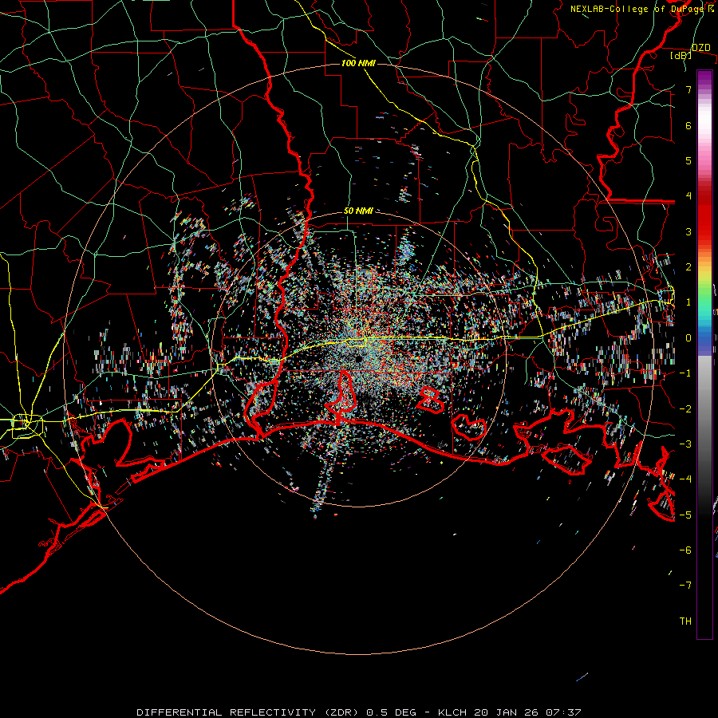Click the -3 value on color scale

tap(685, 444)
